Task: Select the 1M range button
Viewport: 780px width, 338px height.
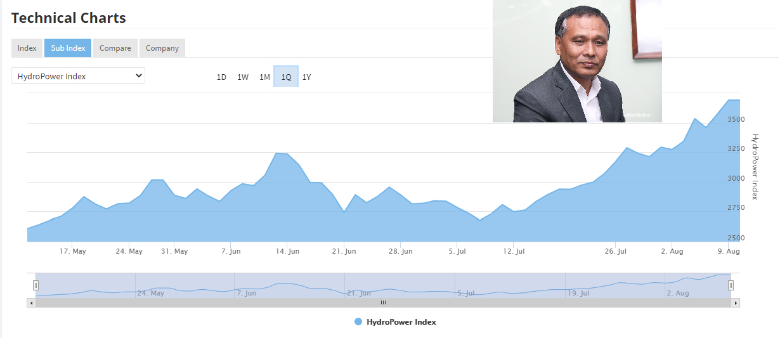Action: (264, 77)
